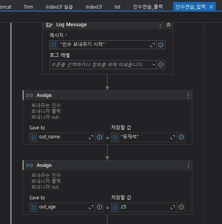Viewport: 222px width, 224px height.
Task: Open options menu of out_name Assign
Action: pyautogui.click(x=188, y=95)
